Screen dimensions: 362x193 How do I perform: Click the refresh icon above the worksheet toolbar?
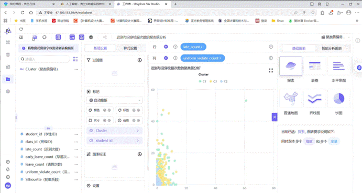21,29
